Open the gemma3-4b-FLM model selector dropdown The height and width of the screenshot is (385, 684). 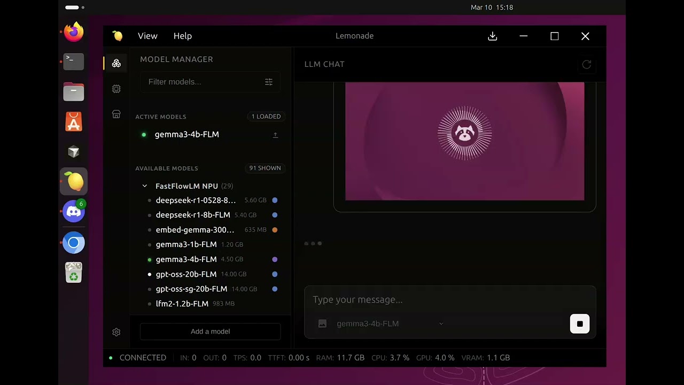(390, 324)
